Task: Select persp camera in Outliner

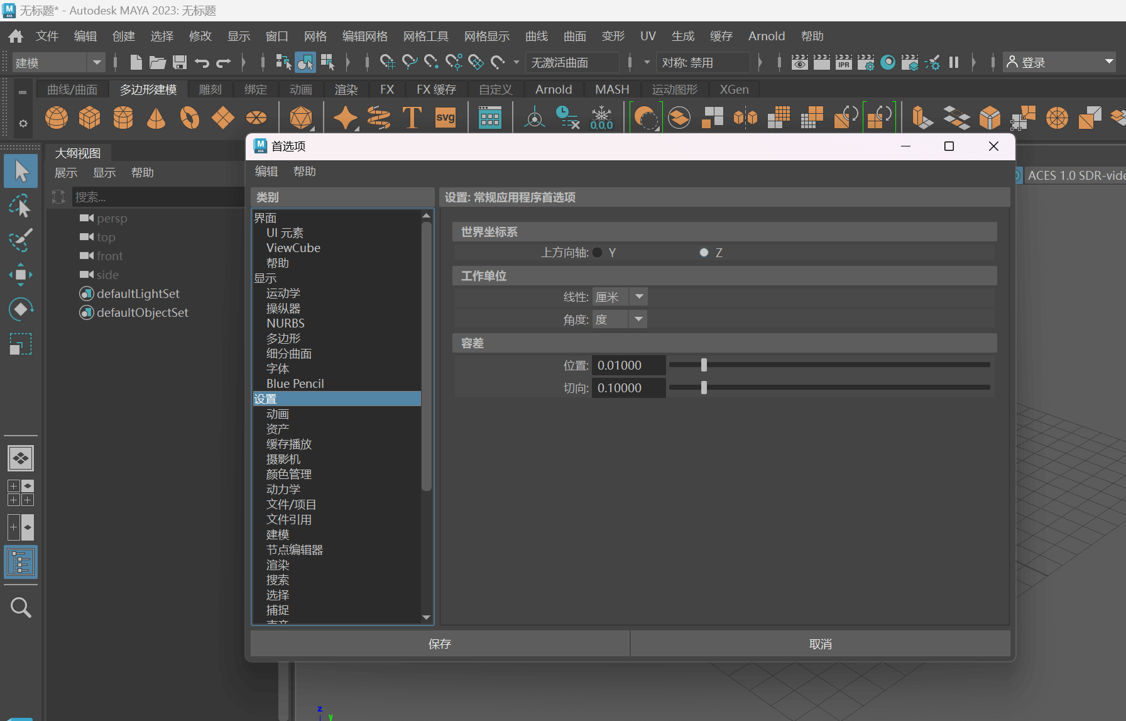Action: (112, 218)
